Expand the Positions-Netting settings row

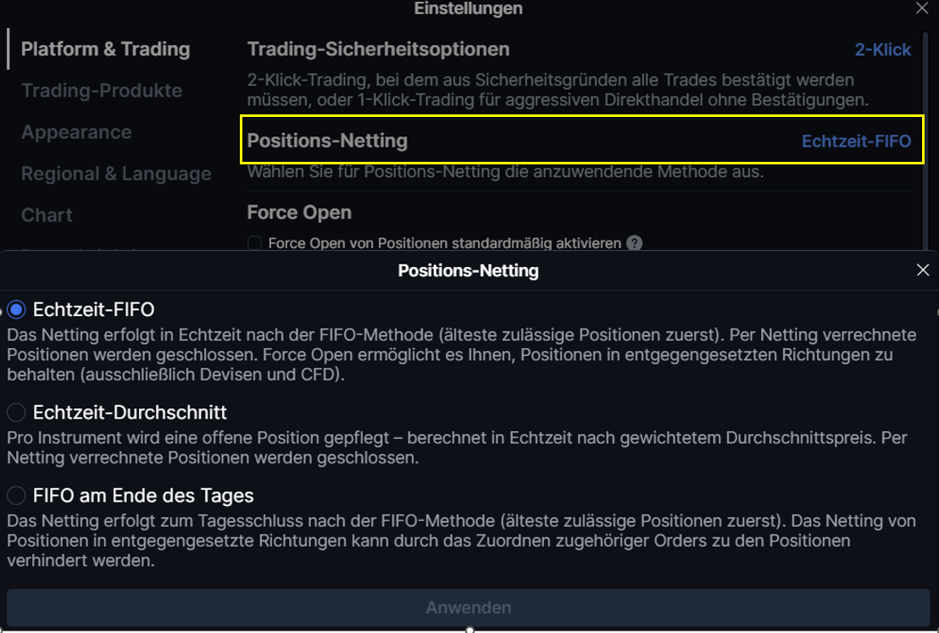pyautogui.click(x=582, y=140)
